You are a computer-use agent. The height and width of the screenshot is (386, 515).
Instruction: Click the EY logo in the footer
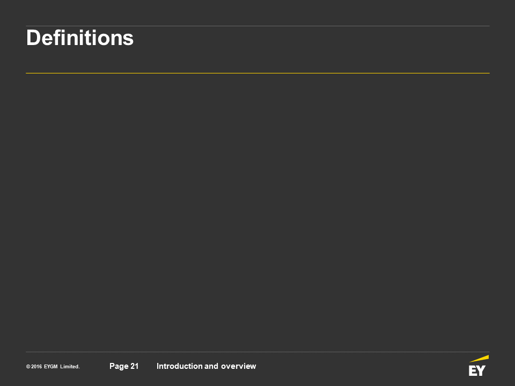pyautogui.click(x=479, y=365)
